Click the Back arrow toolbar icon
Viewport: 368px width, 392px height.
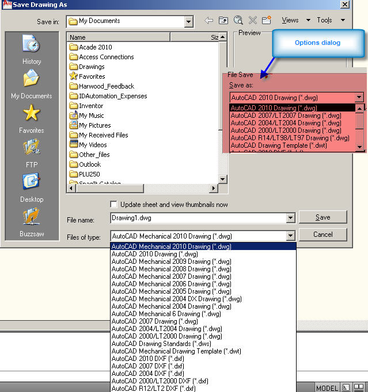click(x=208, y=20)
